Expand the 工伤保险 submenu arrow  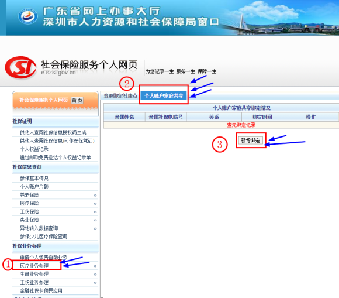[95, 212]
